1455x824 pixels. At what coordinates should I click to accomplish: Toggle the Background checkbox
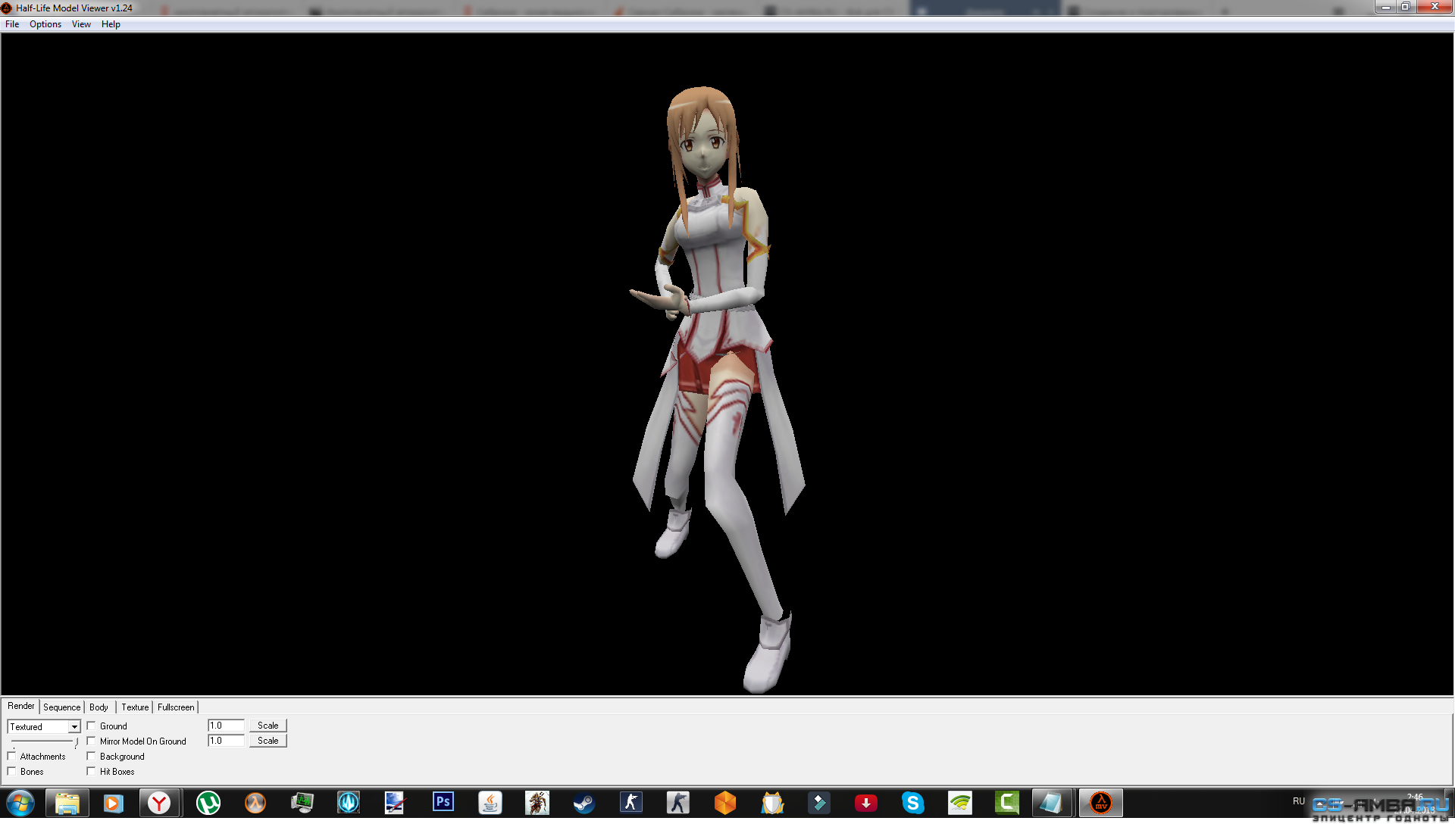91,756
